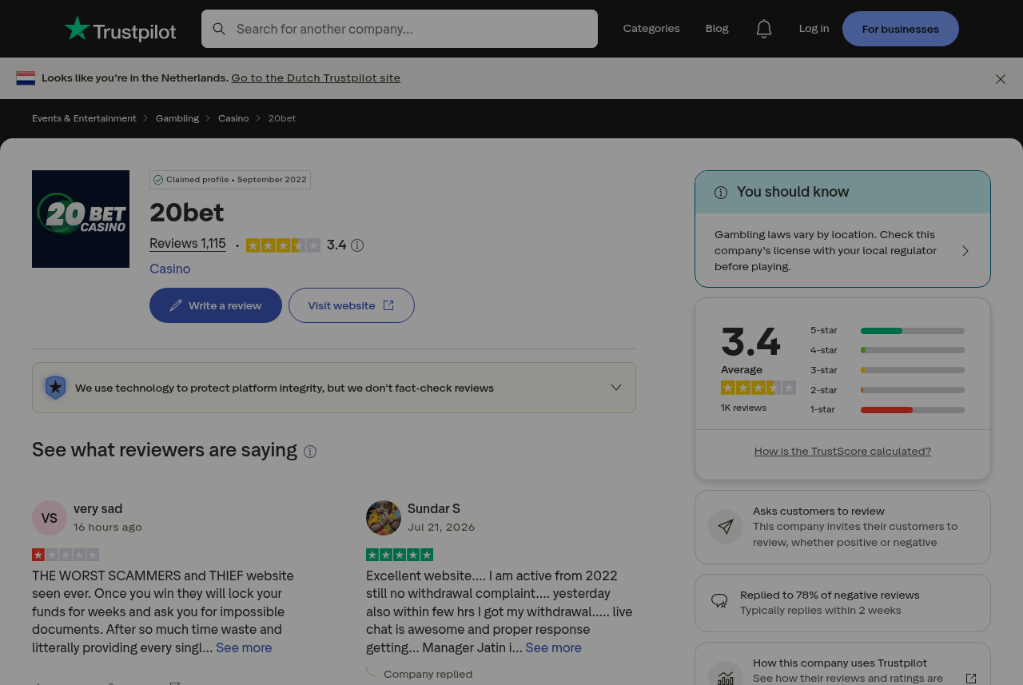Open the 'You should know' gambling notice arrow
1023x685 pixels.
coord(965,251)
